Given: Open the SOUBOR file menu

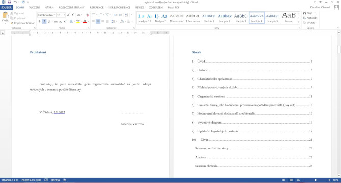Looking at the screenshot, I should [6, 8].
